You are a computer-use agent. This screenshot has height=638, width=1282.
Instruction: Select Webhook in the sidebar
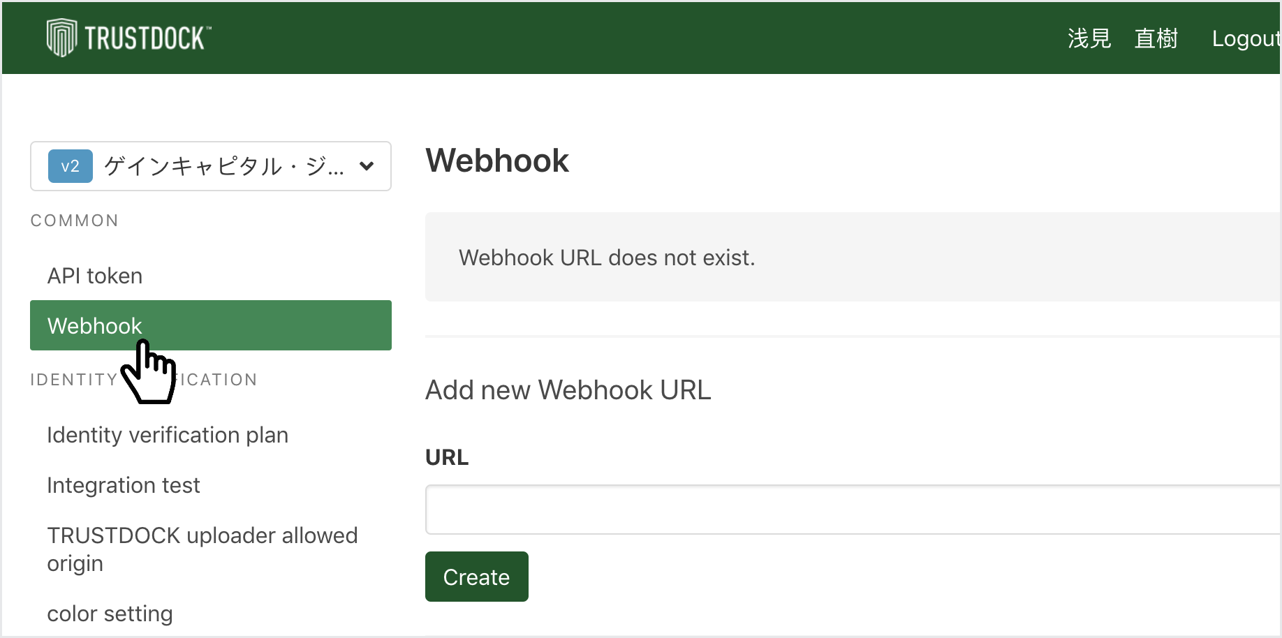point(211,325)
